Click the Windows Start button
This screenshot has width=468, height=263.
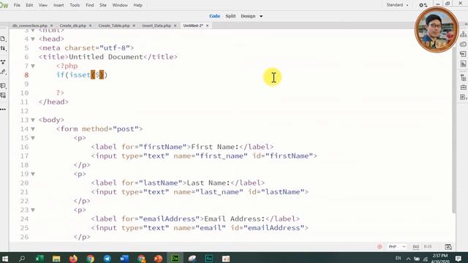tap(5, 258)
